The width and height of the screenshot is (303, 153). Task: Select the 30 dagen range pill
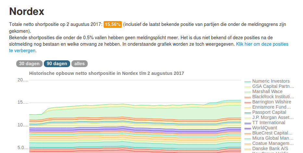[29, 64]
